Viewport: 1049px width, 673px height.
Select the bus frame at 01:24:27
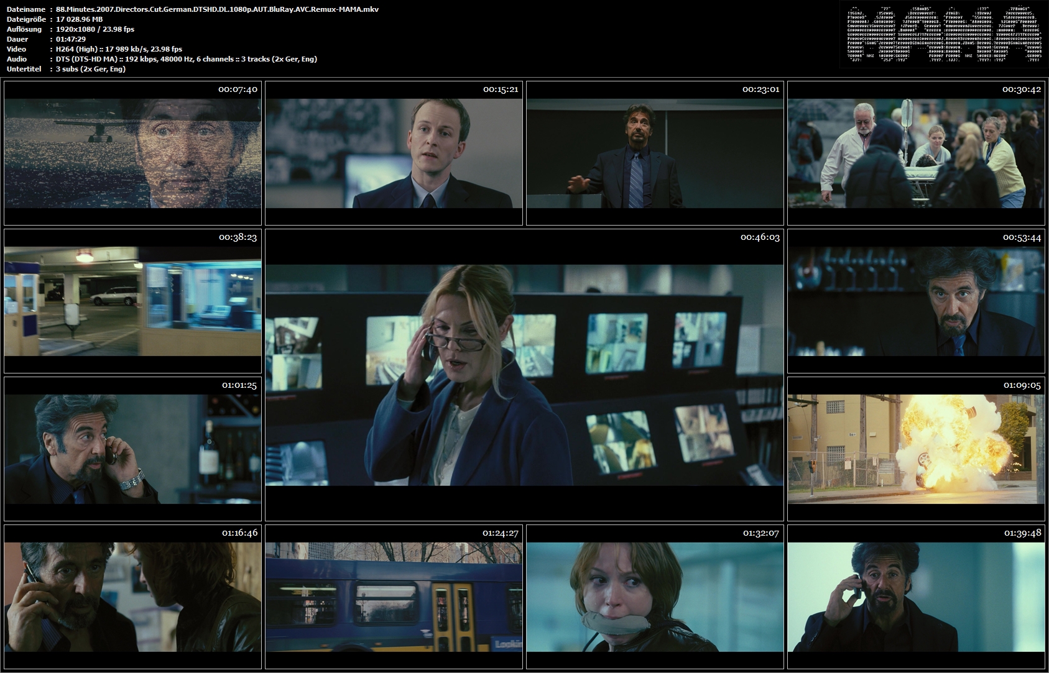click(x=394, y=597)
